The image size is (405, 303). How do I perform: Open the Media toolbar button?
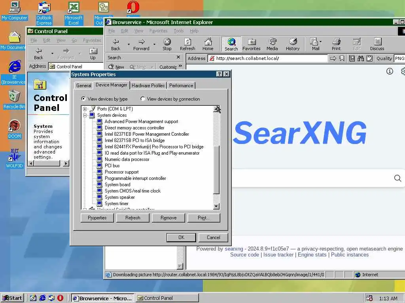[272, 44]
